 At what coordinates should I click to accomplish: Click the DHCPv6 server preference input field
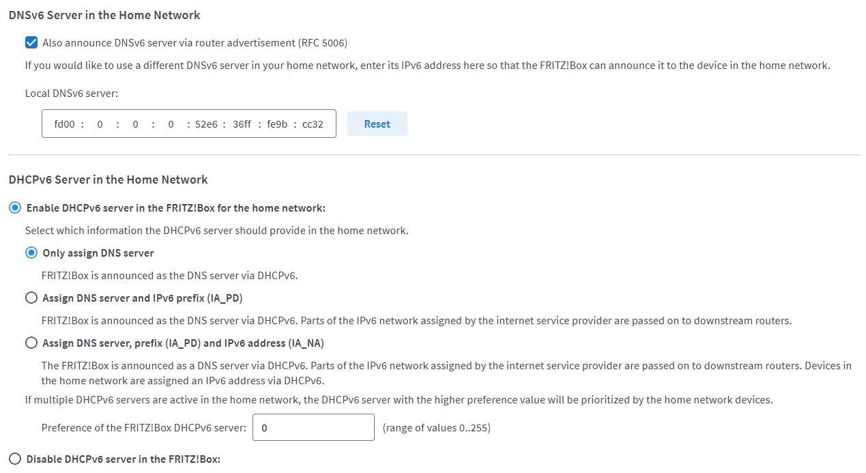[x=313, y=428]
